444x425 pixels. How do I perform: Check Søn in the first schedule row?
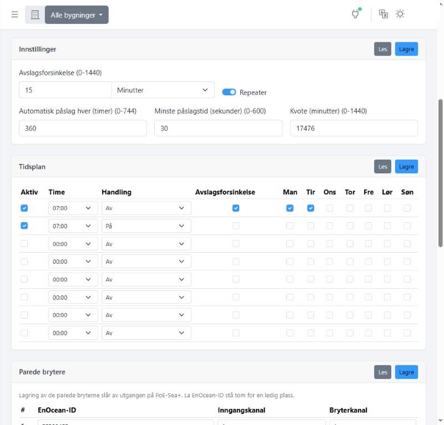pyautogui.click(x=407, y=208)
